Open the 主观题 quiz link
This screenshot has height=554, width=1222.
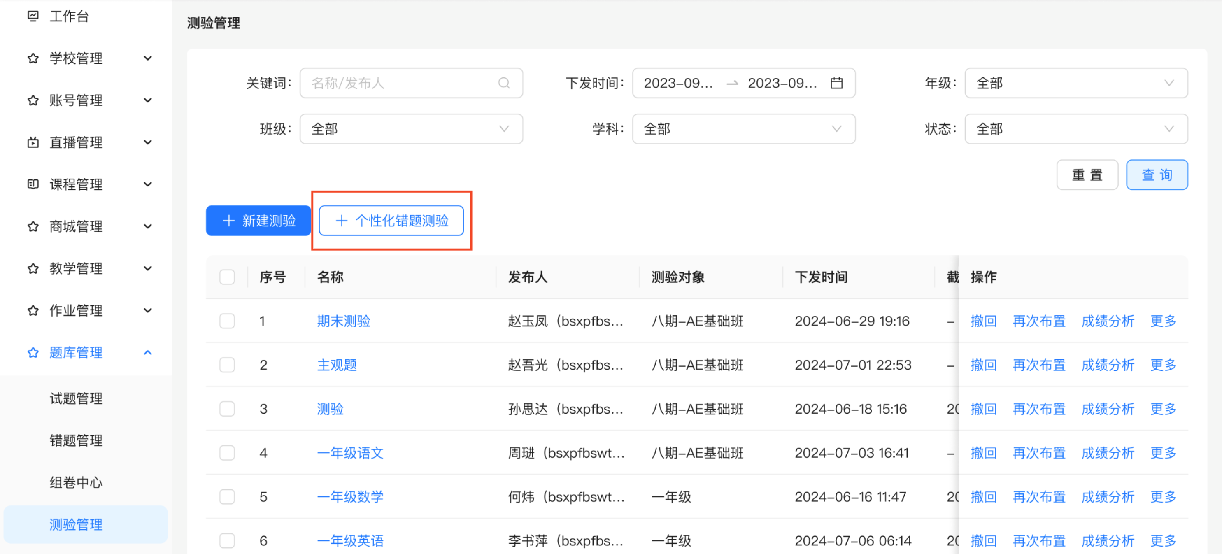(337, 365)
